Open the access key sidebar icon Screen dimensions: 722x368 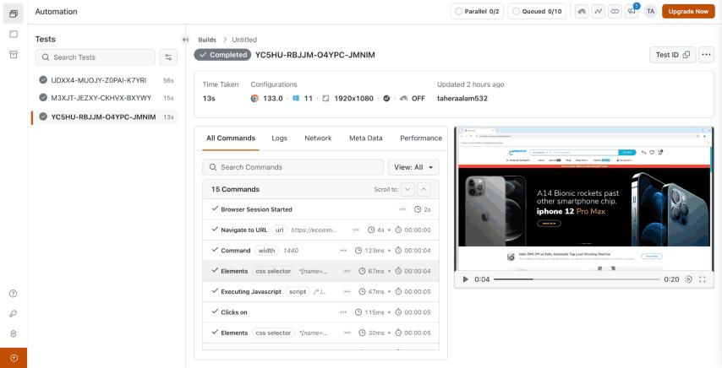(14, 314)
